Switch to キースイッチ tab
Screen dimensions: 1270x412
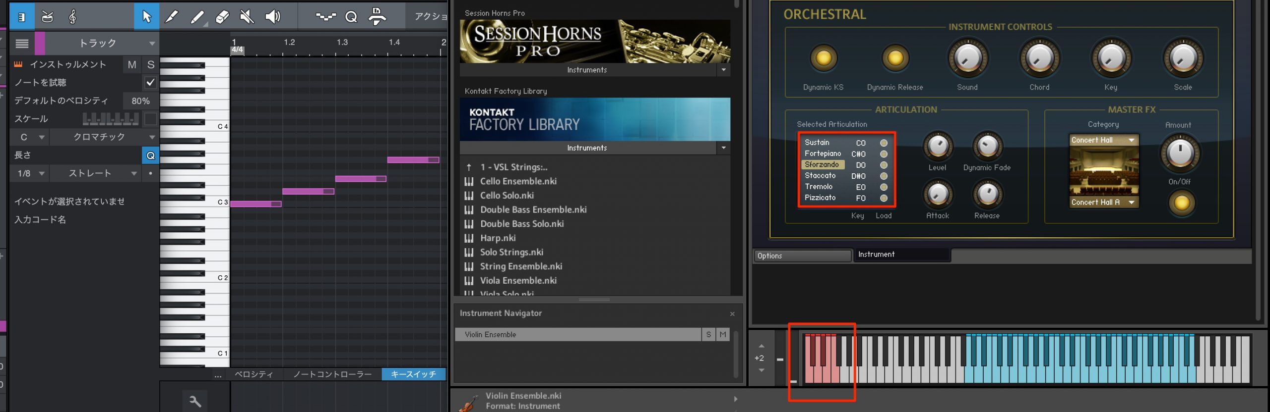413,374
